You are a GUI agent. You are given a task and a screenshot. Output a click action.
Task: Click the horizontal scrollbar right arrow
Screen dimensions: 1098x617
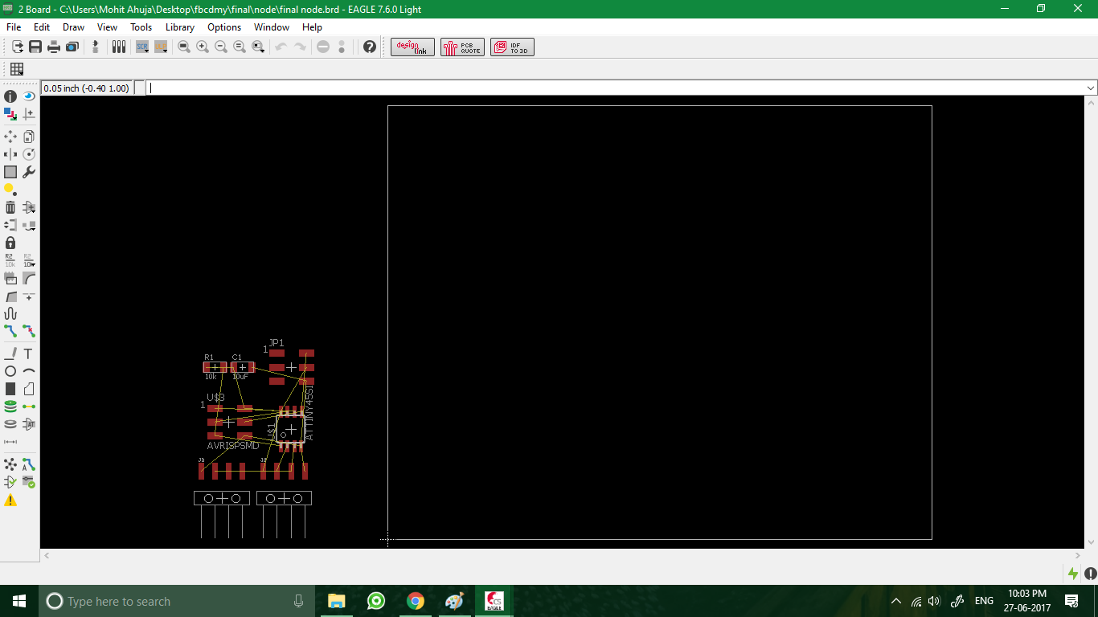point(1079,555)
